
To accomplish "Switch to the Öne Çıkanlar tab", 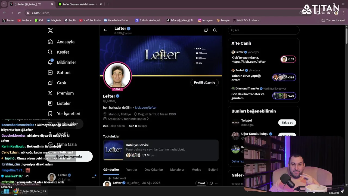I will tap(154, 170).
